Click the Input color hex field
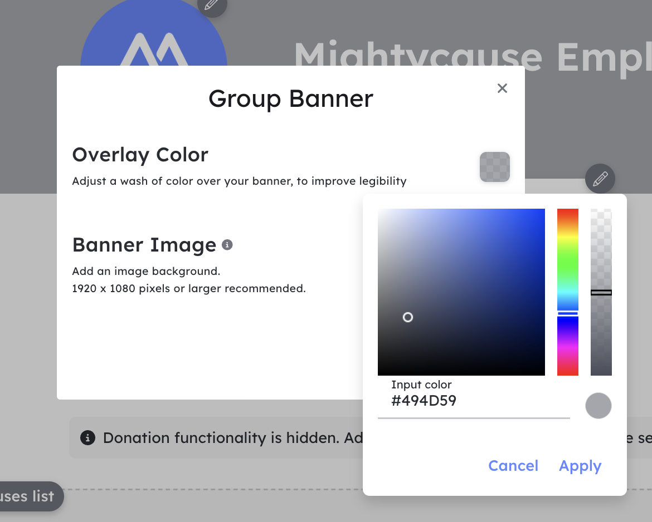Screen dimensions: 652x522 coord(474,401)
